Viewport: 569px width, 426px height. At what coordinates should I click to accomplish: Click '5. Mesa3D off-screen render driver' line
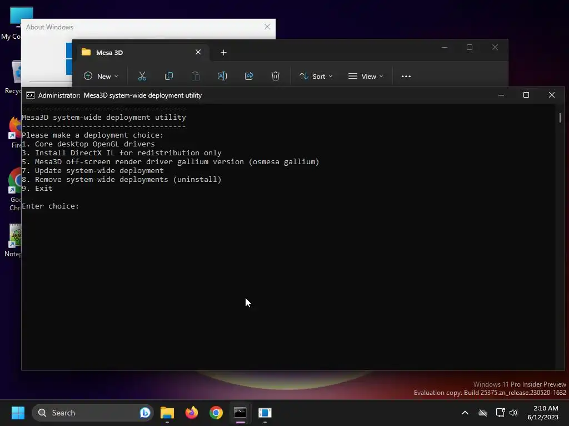click(171, 162)
